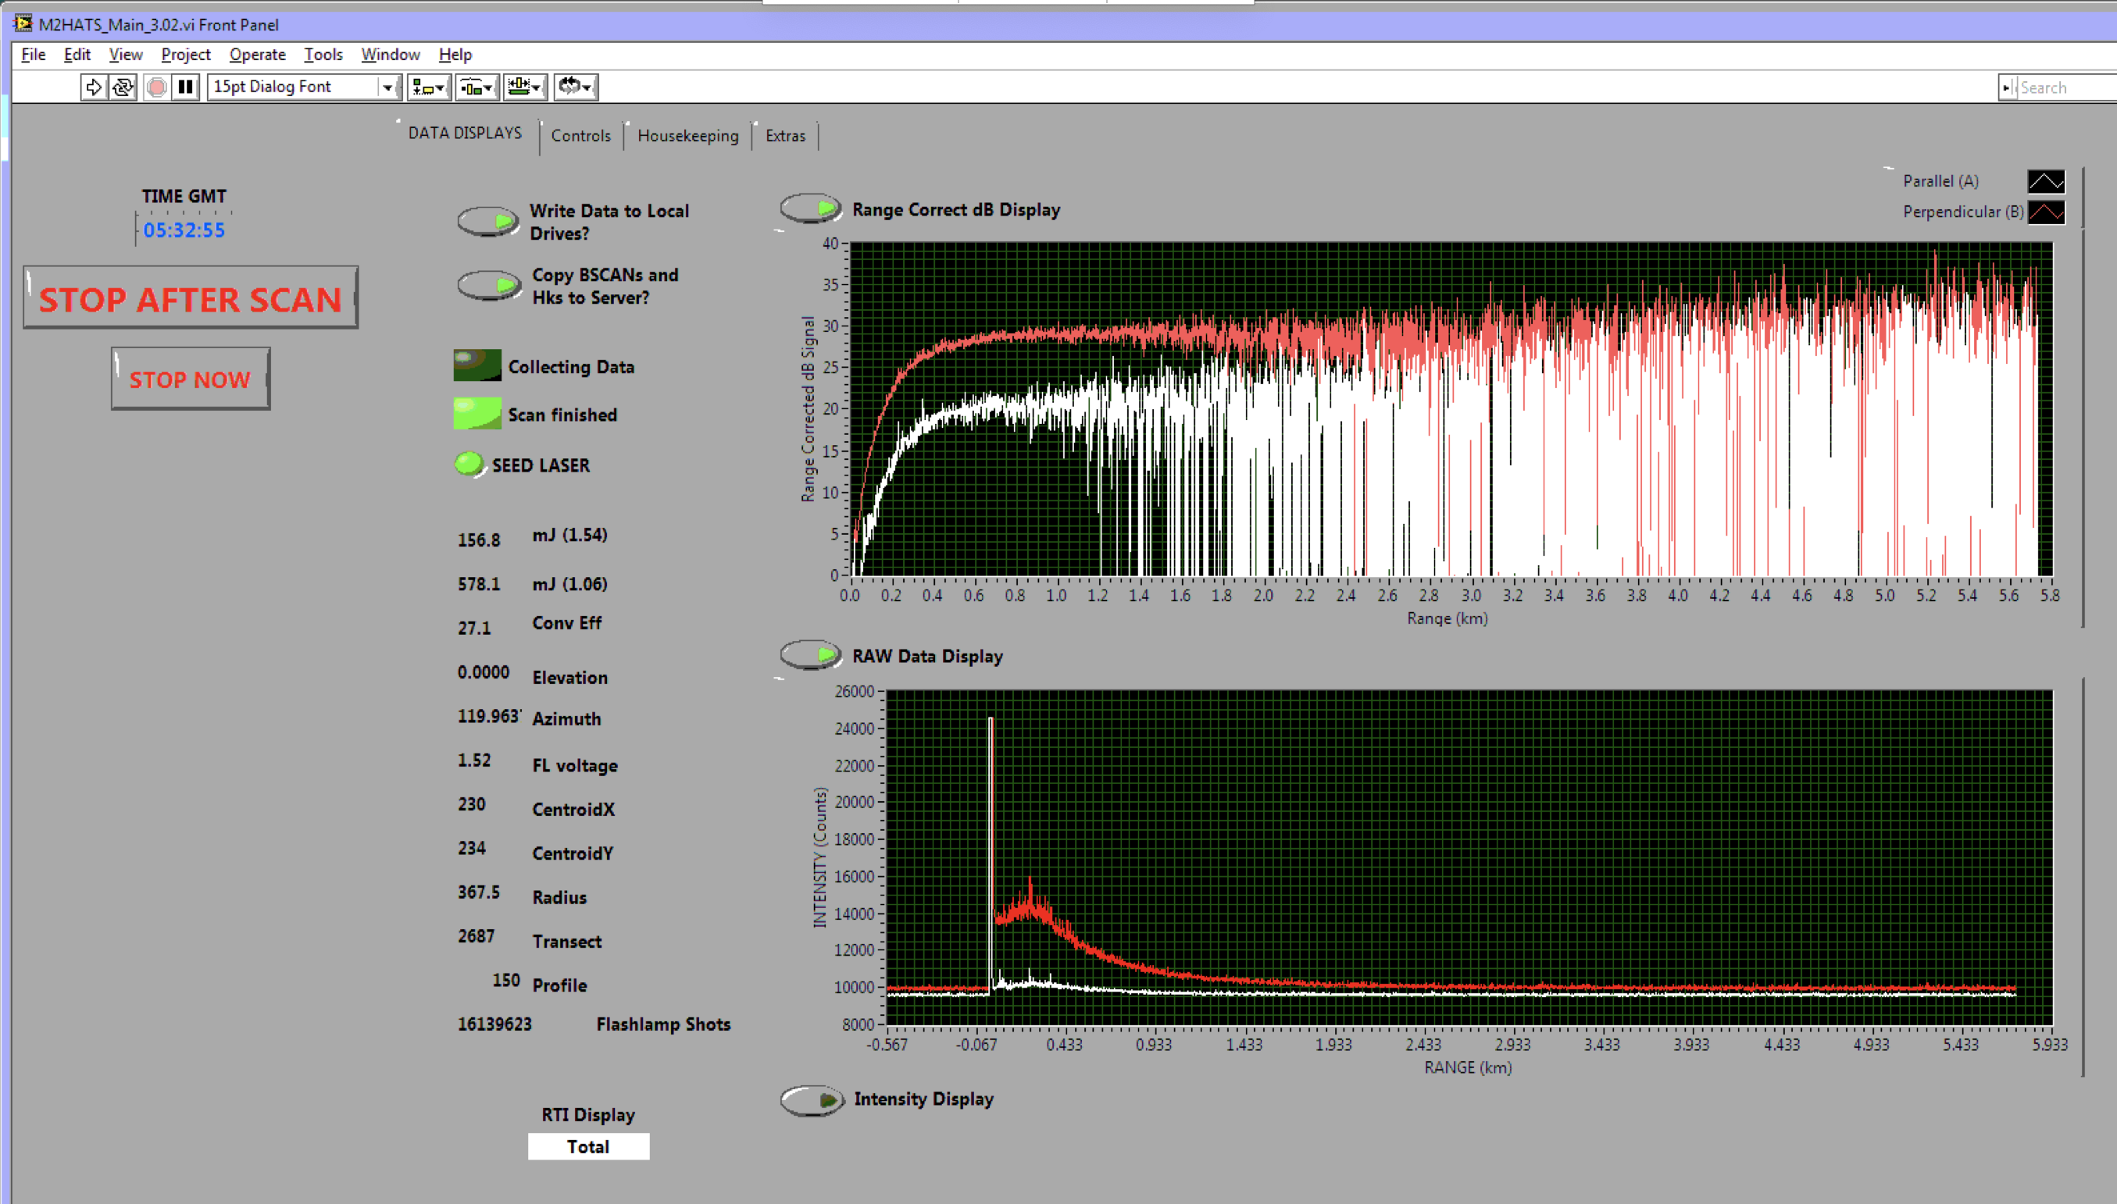Switch to the Housekeeping tab
2117x1204 pixels.
tap(687, 136)
